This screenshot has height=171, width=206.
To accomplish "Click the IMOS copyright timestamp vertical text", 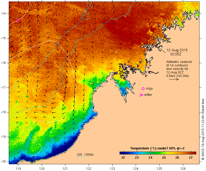I will click(203, 130).
